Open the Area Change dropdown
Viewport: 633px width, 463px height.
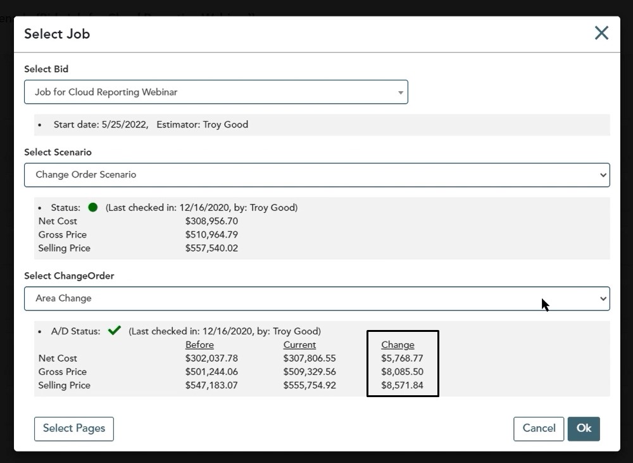pyautogui.click(x=316, y=298)
